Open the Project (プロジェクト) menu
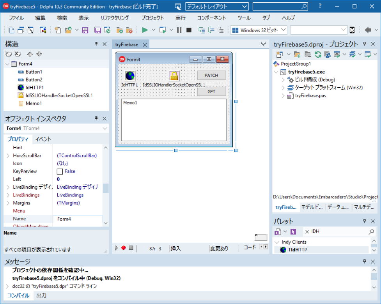 [x=152, y=18]
